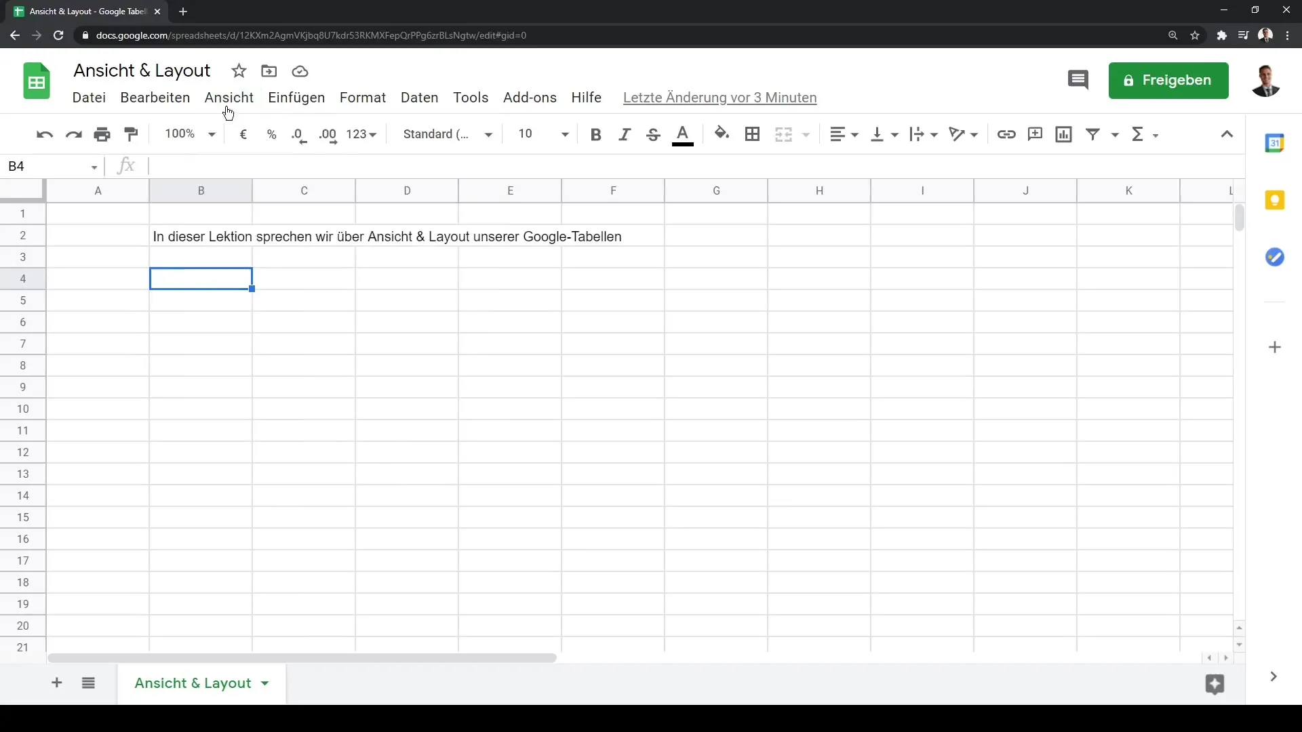Open text rotation dropdown
The height and width of the screenshot is (732, 1302).
[x=964, y=134]
